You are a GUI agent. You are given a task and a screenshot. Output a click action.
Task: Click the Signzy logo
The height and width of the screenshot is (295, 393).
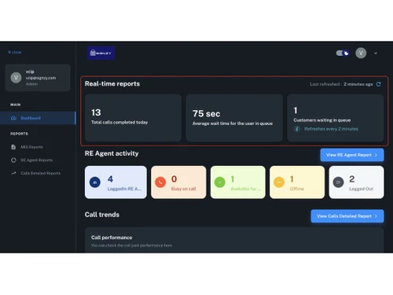tap(101, 53)
